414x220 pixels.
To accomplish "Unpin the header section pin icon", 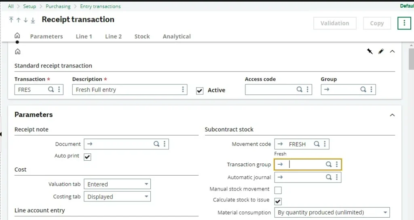I will point(370,51).
